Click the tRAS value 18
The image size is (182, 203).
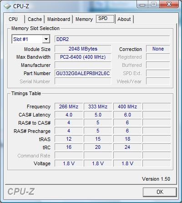point(127,139)
